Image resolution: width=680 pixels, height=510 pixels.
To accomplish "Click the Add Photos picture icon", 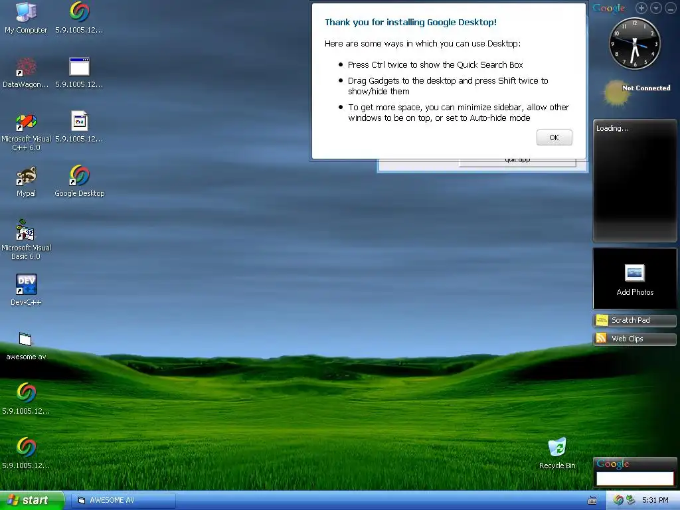I will [634, 273].
